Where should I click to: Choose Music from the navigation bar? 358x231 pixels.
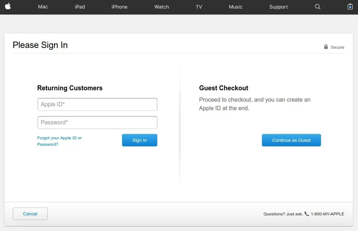tap(236, 7)
